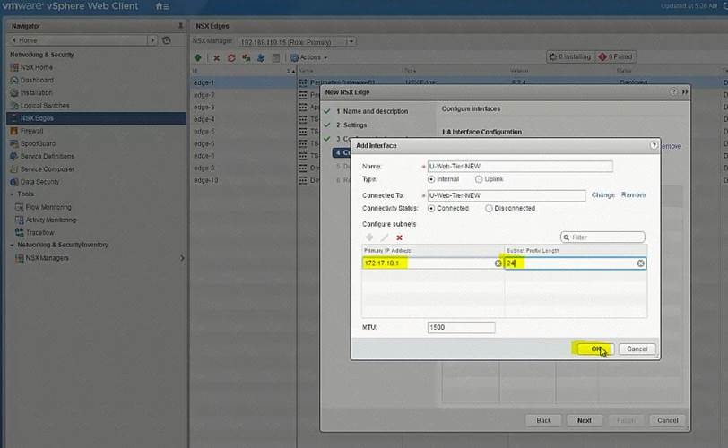Click the vSphere home menu icon
The width and height of the screenshot is (728, 448).
[x=161, y=6]
